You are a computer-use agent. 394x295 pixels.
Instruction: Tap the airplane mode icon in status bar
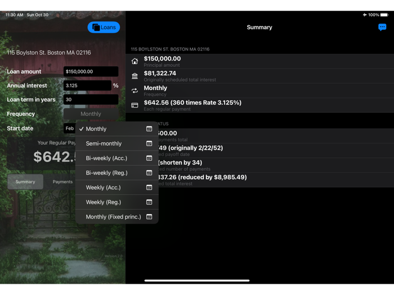[365, 15]
